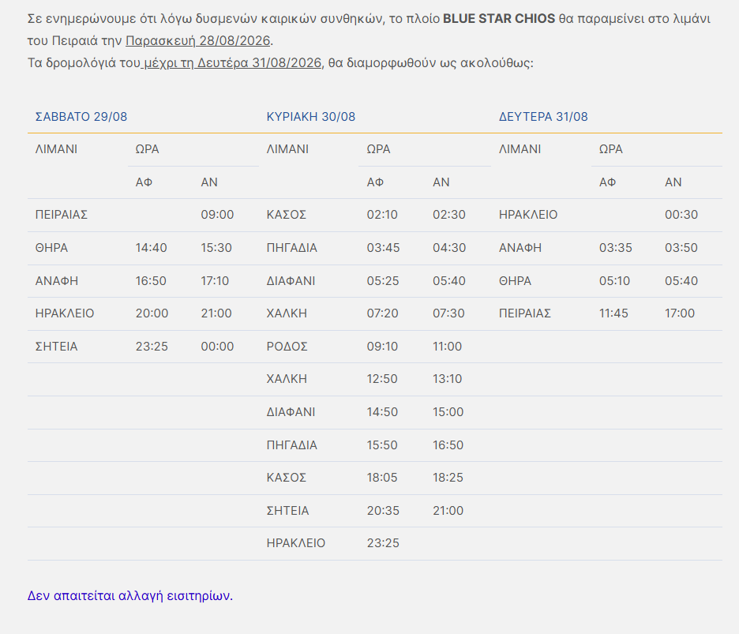Screen dimensions: 739x634
Task: Click the 03:35 arrival time at ΑΝΑΦΗ
Action: (616, 248)
